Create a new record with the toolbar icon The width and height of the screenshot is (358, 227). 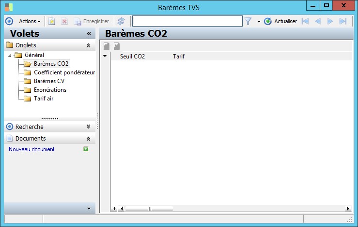tap(52, 21)
